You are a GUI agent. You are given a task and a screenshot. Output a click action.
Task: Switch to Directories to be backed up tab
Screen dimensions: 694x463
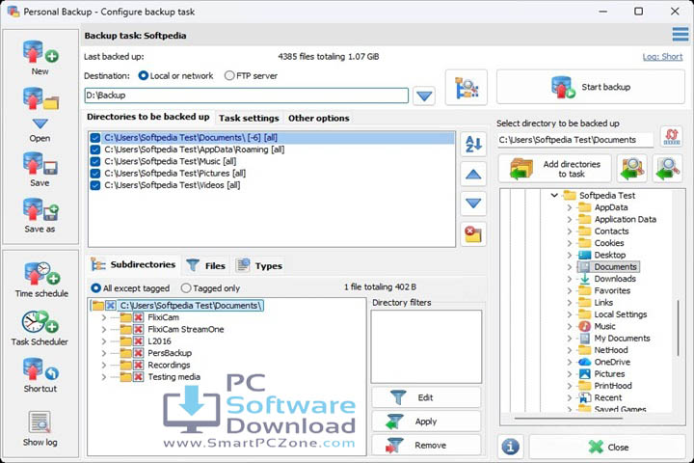coord(147,117)
